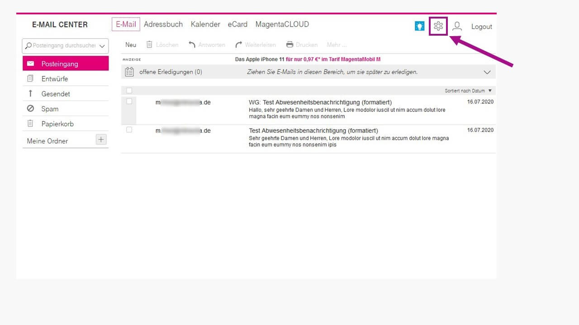Click sender address of second email
The width and height of the screenshot is (579, 325).
click(183, 130)
